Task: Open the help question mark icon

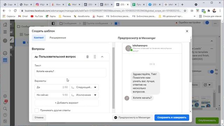Action: pos(5,115)
